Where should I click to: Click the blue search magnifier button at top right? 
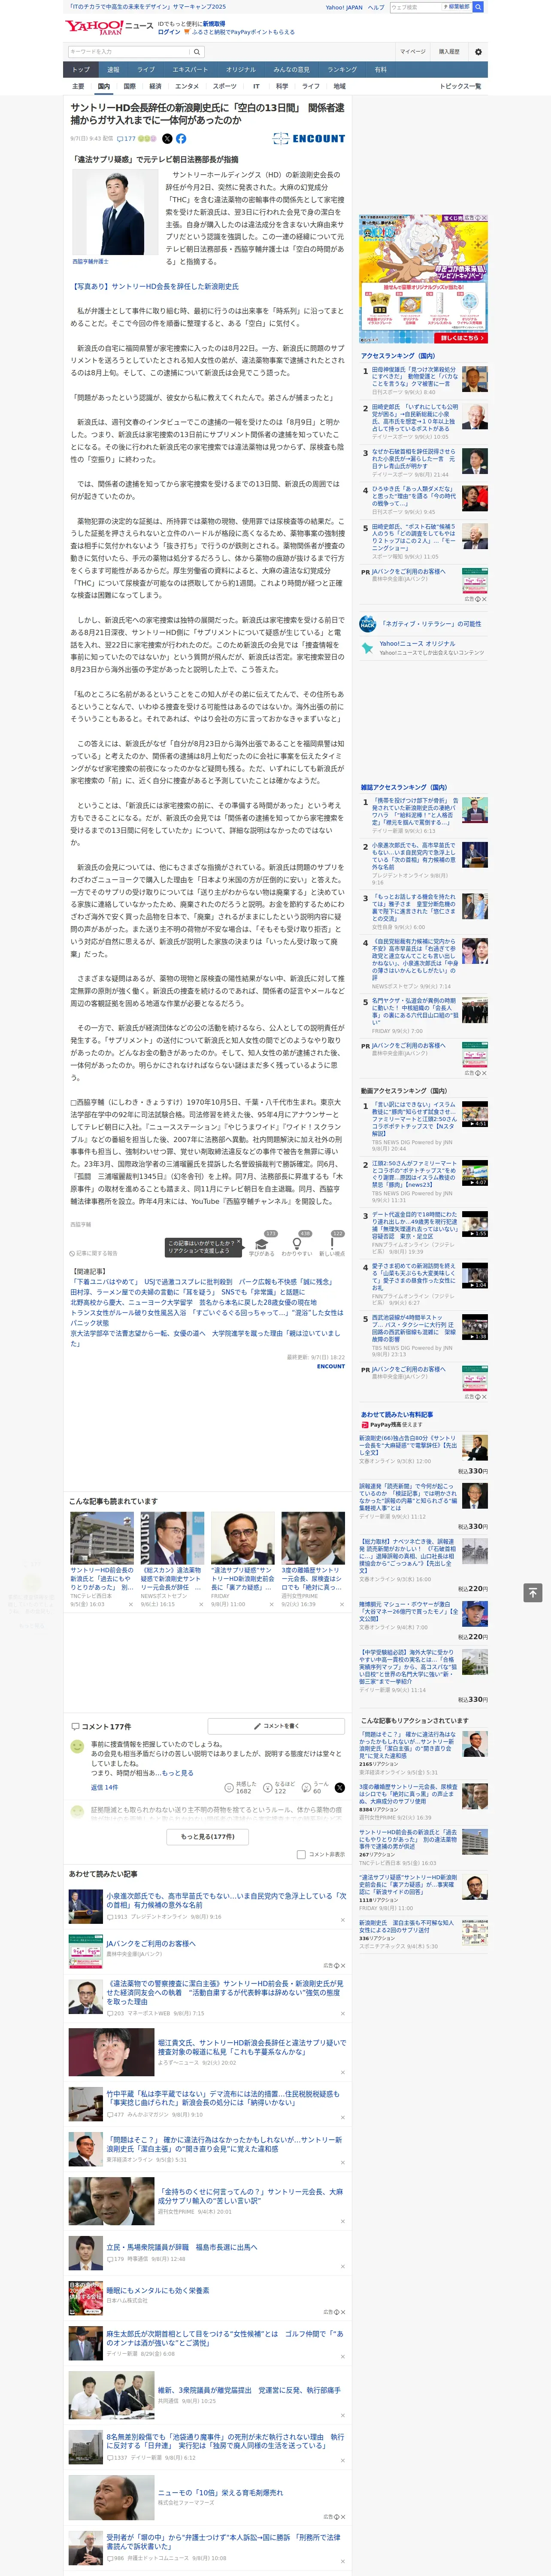477,7
